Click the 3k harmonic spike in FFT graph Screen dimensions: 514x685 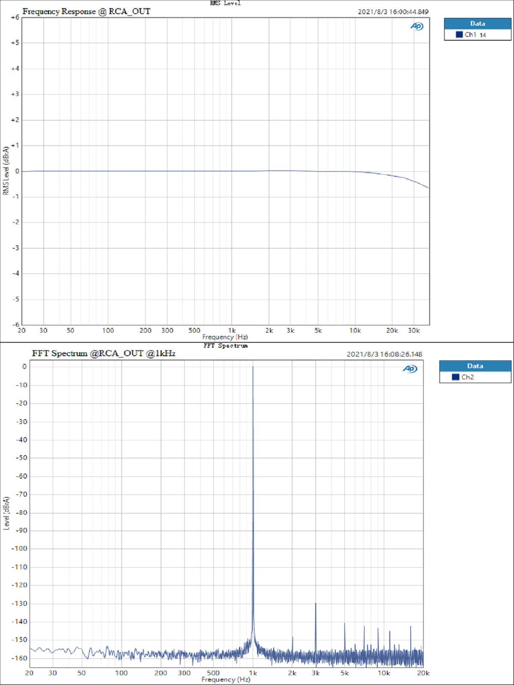316,605
